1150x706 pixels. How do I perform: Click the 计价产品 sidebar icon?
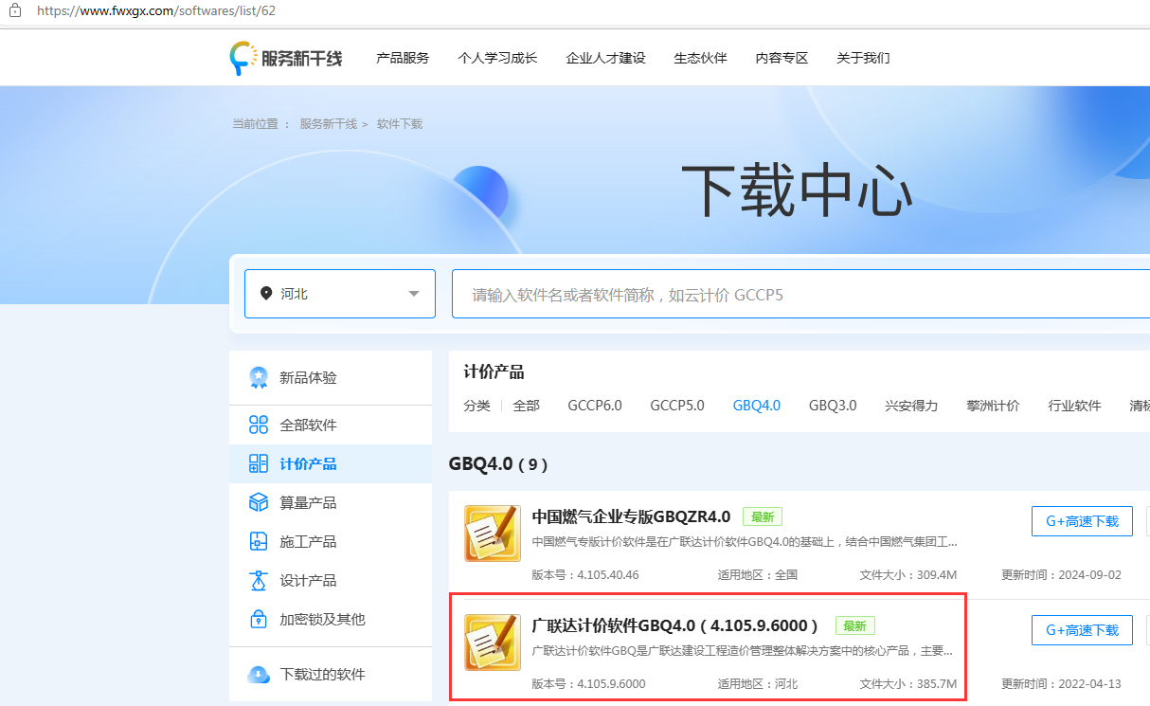(259, 463)
